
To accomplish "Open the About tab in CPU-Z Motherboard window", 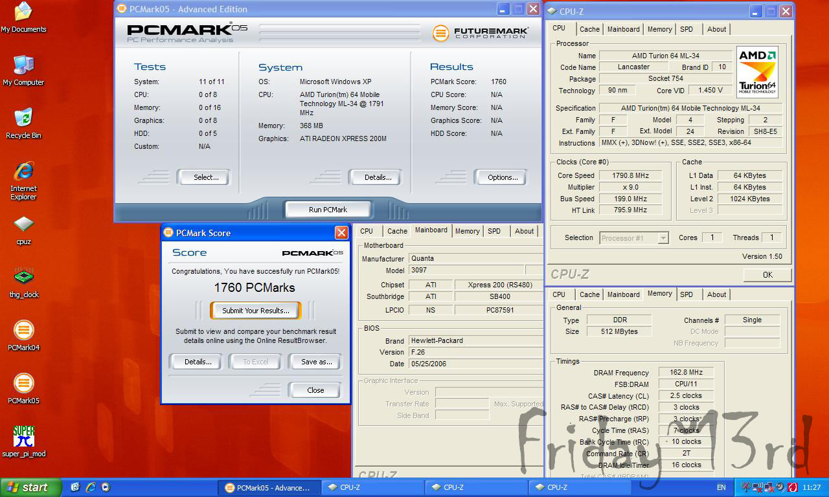I will click(524, 231).
